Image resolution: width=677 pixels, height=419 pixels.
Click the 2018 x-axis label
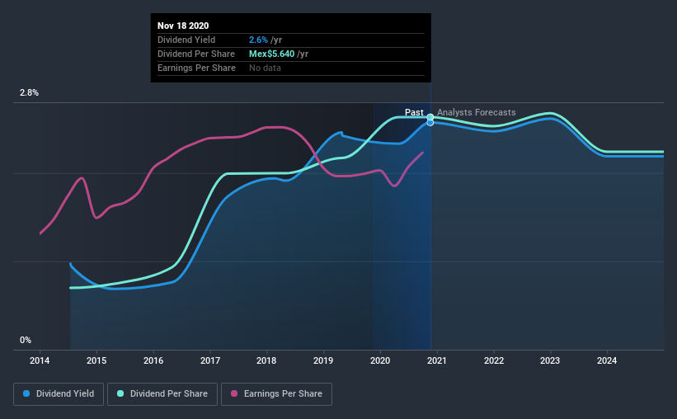(x=266, y=360)
